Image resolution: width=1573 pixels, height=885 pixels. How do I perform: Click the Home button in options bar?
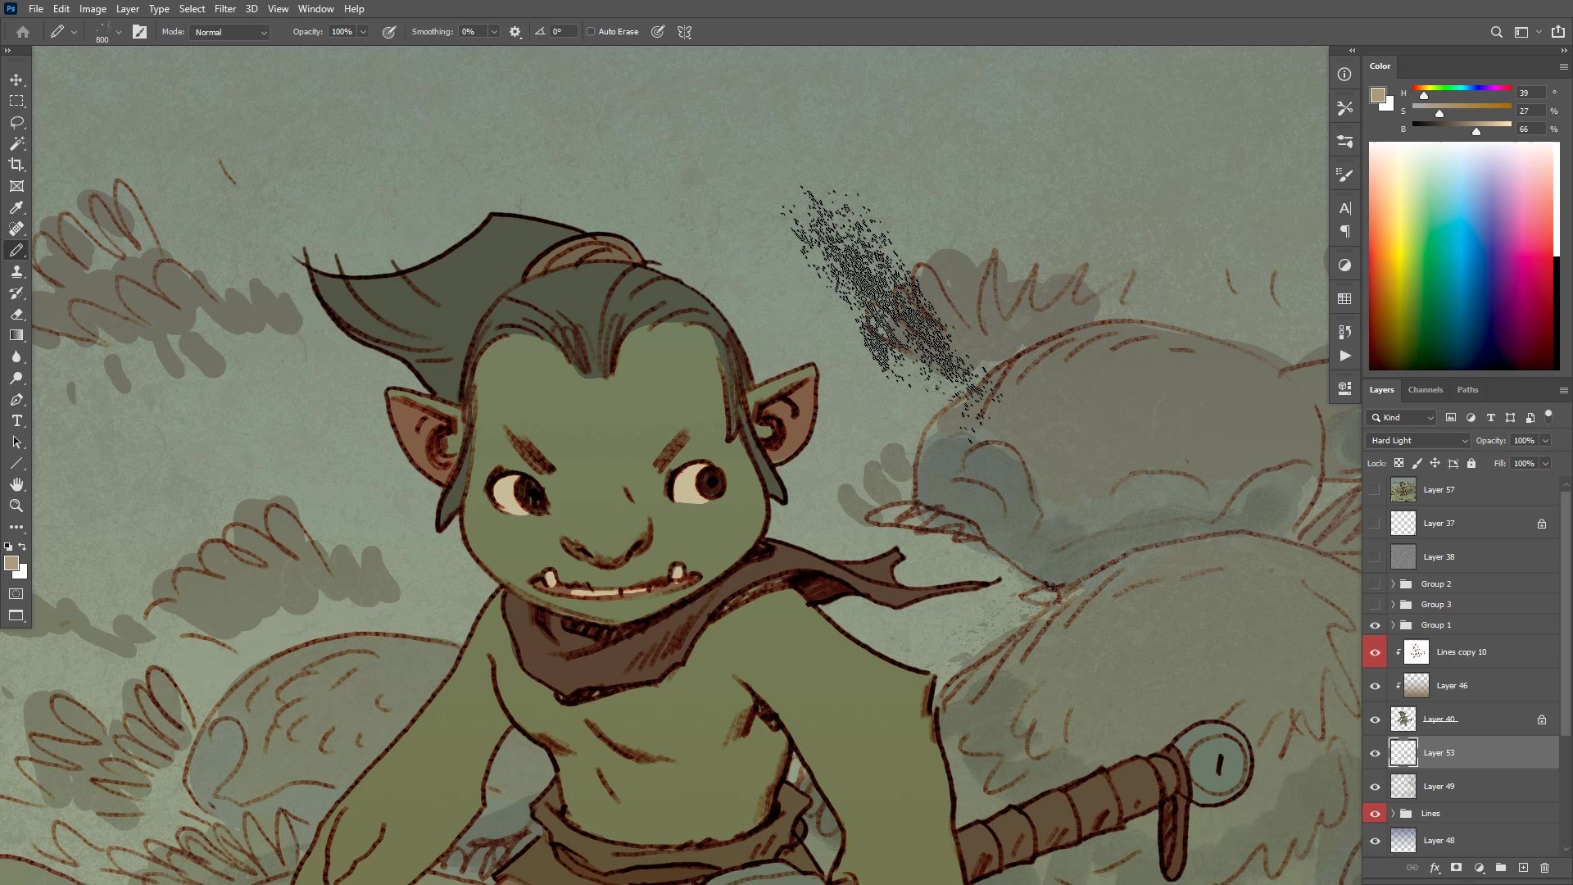(23, 32)
